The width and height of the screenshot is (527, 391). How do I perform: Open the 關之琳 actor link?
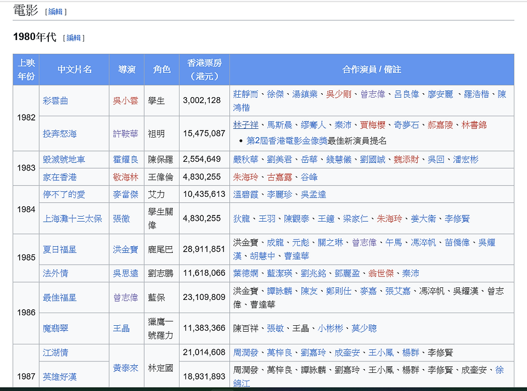(x=330, y=242)
